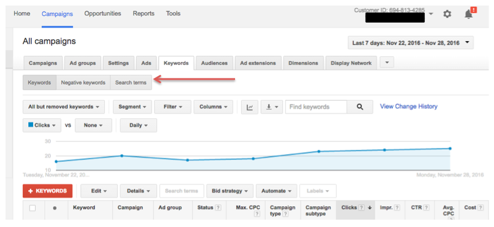Open the Bid strategy dropdown
The image size is (494, 227).
230,191
